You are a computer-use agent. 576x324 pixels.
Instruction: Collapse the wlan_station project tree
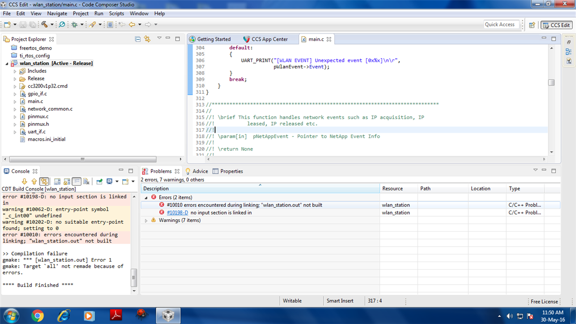pos(7,64)
